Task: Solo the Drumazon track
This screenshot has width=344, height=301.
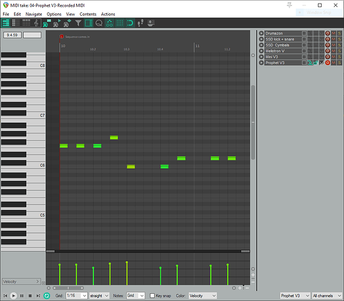Action: click(339, 33)
